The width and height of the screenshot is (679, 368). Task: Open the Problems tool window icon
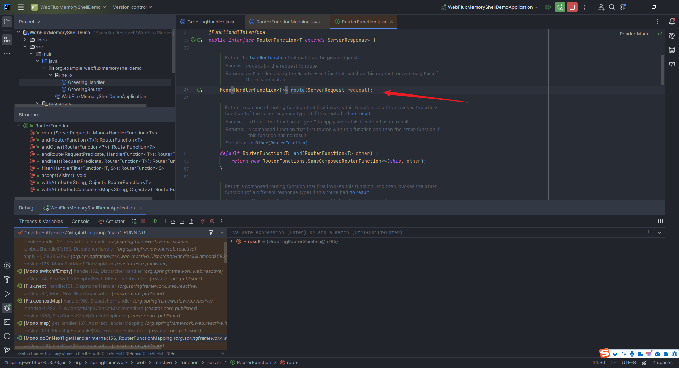(x=7, y=336)
